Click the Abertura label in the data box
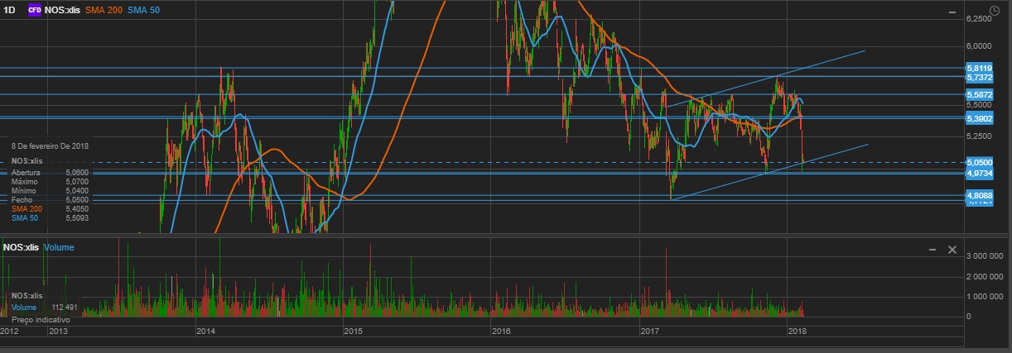This screenshot has width=1012, height=353. (26, 172)
